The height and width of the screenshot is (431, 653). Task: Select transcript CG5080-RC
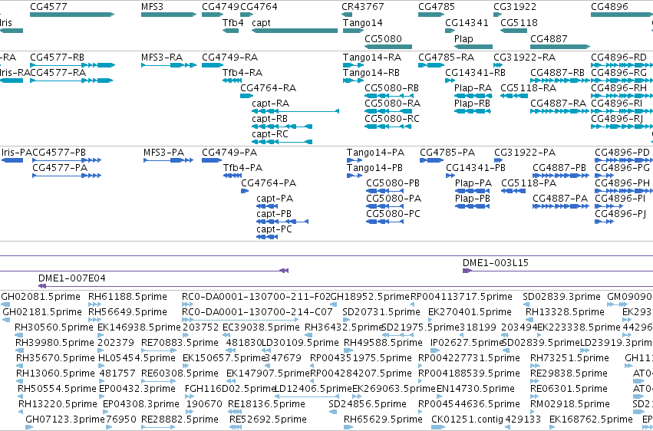[388, 127]
